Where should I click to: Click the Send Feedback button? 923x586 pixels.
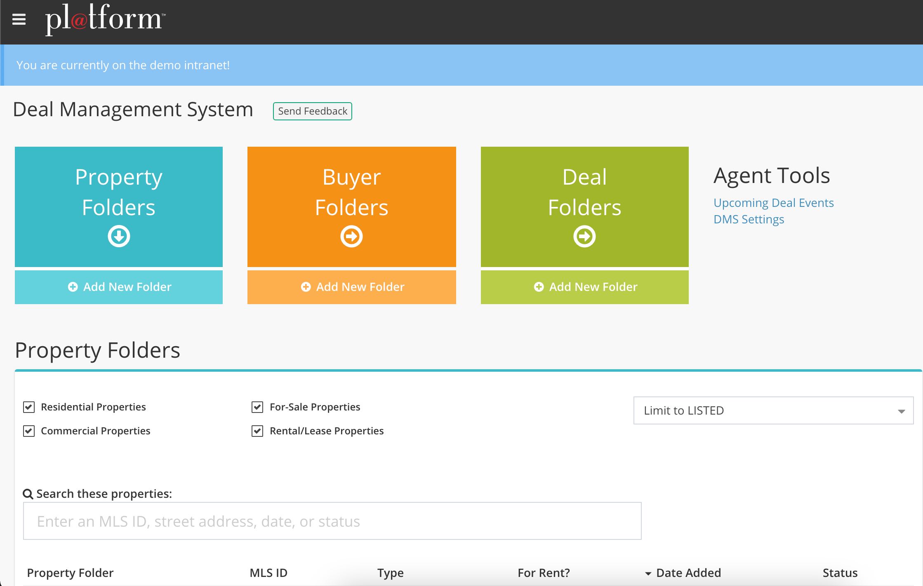point(312,111)
